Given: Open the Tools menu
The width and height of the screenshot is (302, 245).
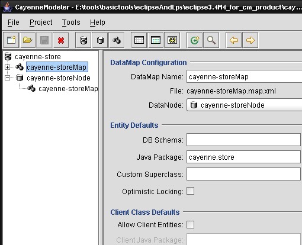Looking at the screenshot, I should [71, 22].
